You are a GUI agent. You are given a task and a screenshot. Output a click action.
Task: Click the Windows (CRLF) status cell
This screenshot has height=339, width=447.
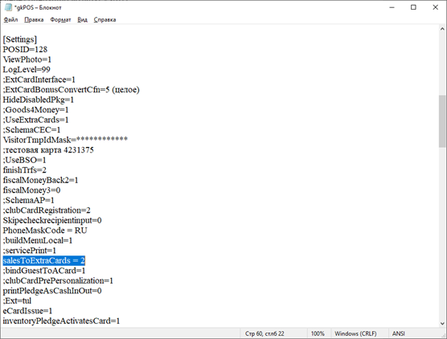pos(355,333)
